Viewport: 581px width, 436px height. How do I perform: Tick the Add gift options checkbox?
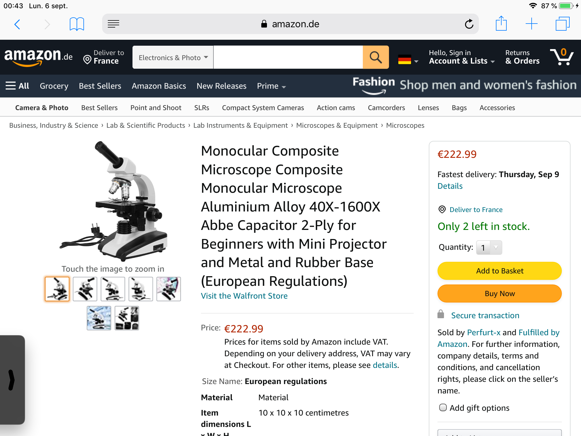tap(443, 408)
